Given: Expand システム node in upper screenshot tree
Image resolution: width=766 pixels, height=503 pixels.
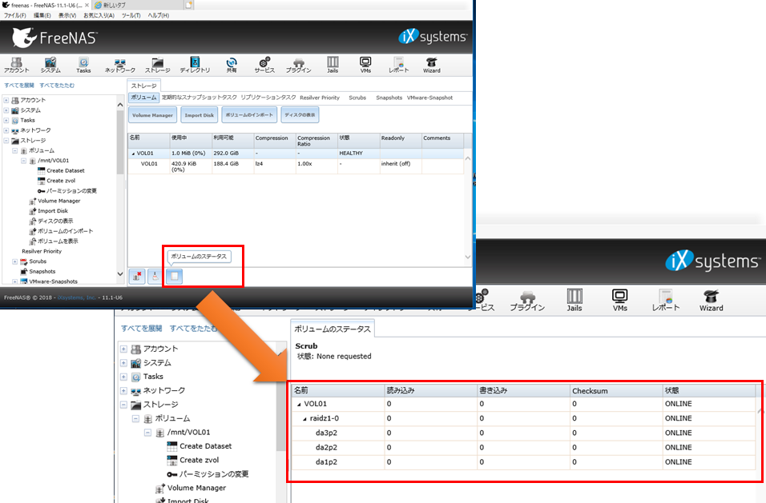Looking at the screenshot, I should click(x=6, y=110).
